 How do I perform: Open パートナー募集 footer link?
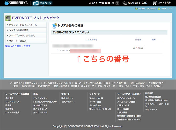pyautogui.click(x=12, y=112)
